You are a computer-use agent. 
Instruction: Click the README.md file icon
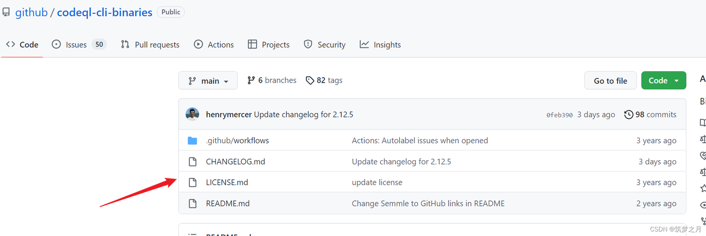pyautogui.click(x=192, y=203)
